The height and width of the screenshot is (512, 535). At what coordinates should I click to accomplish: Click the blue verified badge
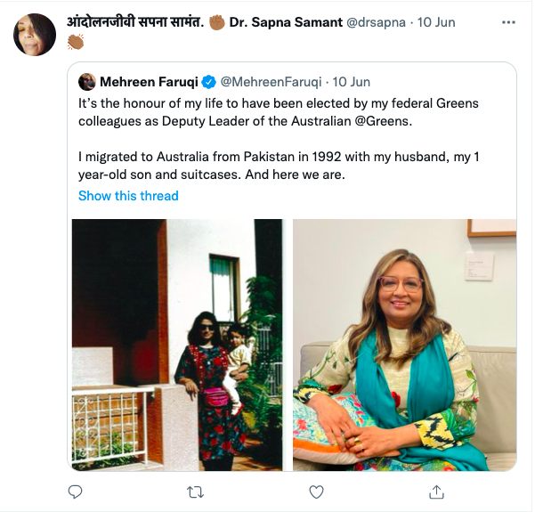(208, 82)
